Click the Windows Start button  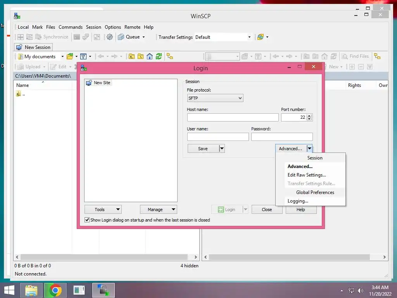[9, 290]
